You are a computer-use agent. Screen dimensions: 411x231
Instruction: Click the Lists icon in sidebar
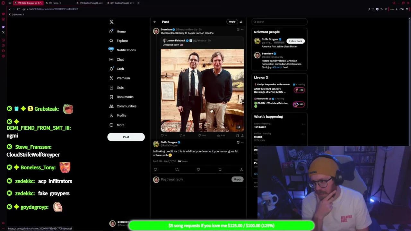click(x=111, y=88)
